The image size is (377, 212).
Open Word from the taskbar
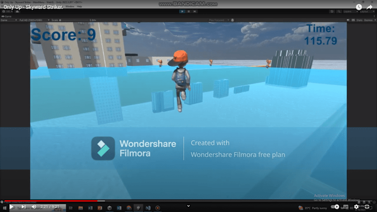click(119, 208)
